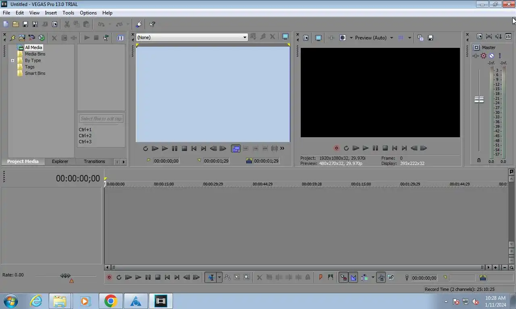Click the Interactive Tutorials brush icon
The image size is (516, 309).
click(x=139, y=24)
